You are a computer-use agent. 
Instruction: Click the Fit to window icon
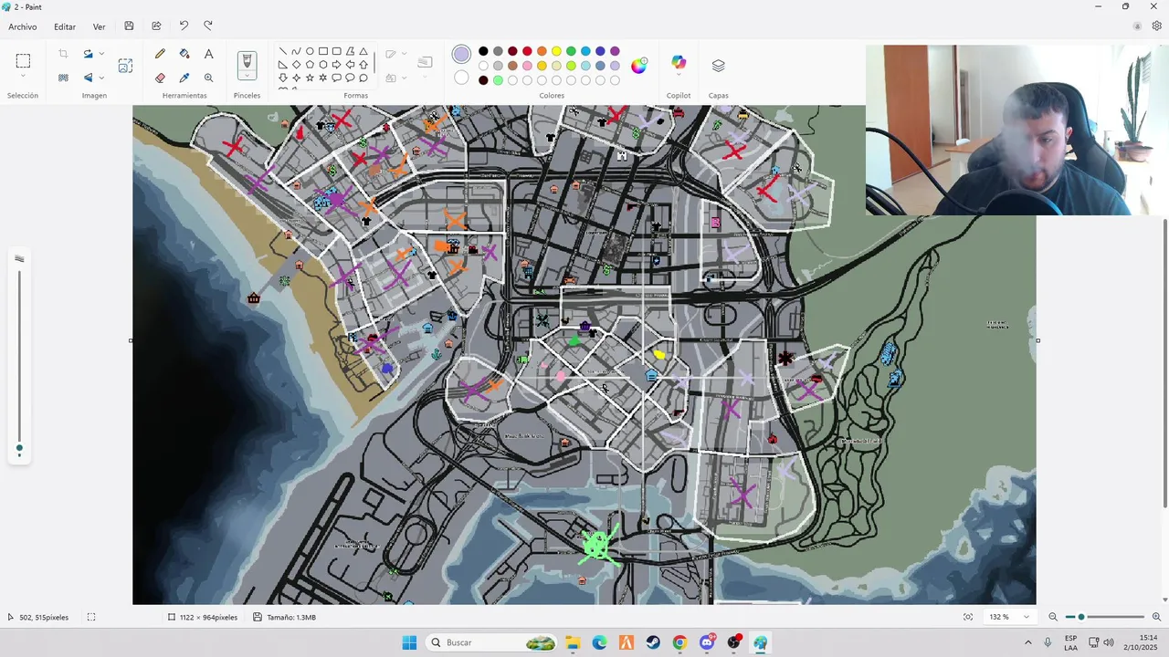coord(968,617)
